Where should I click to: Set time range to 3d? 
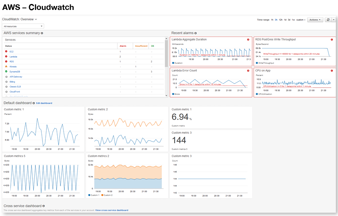coord(289,20)
